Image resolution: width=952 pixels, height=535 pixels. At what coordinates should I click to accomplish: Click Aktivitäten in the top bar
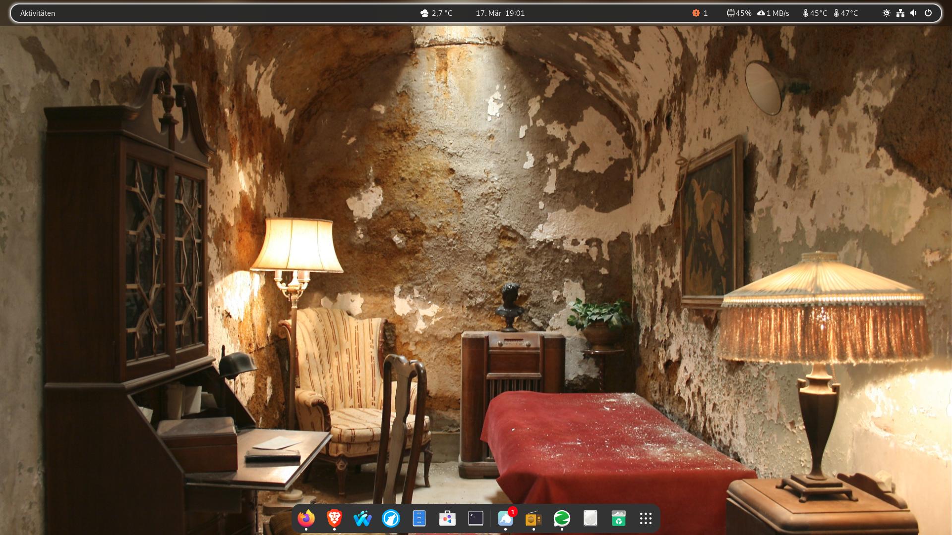(38, 13)
